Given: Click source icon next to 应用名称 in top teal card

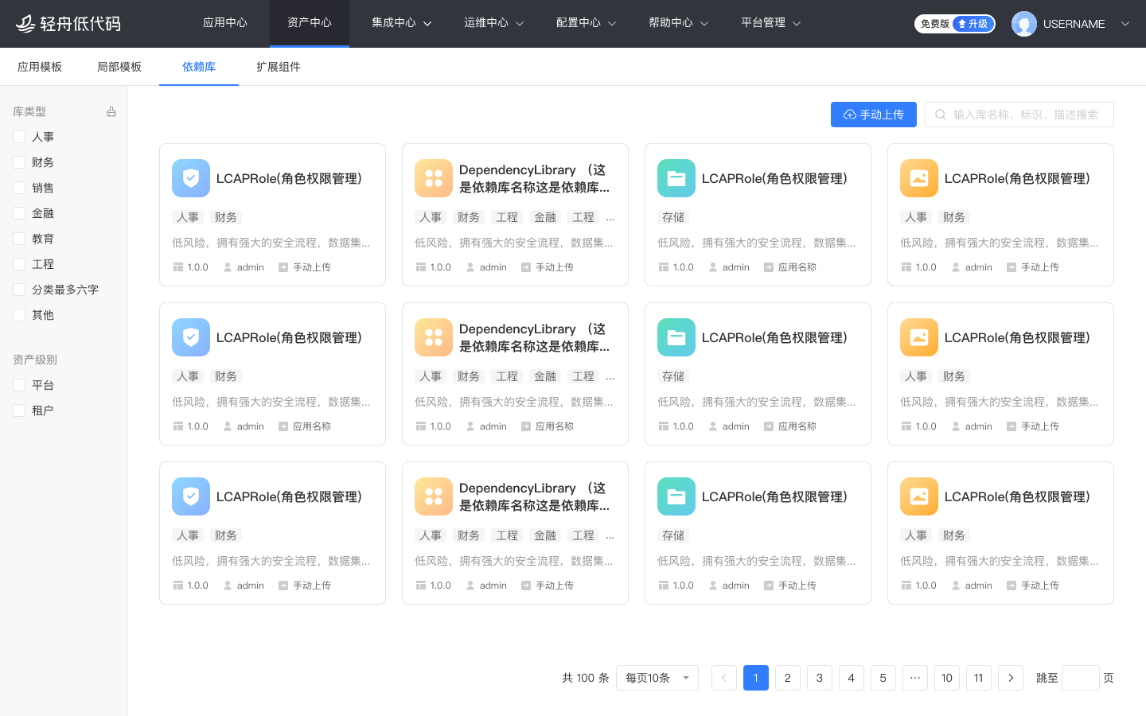Looking at the screenshot, I should [769, 267].
